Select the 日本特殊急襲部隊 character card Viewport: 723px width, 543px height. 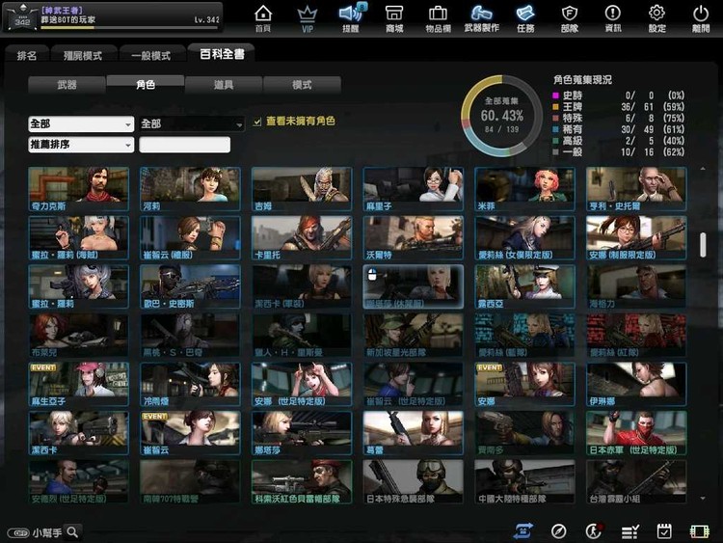[414, 481]
